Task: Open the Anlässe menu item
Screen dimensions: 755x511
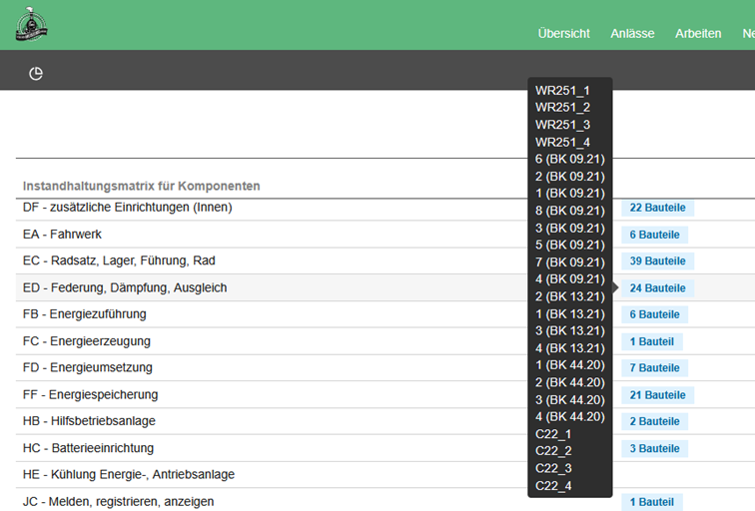Action: pos(632,33)
